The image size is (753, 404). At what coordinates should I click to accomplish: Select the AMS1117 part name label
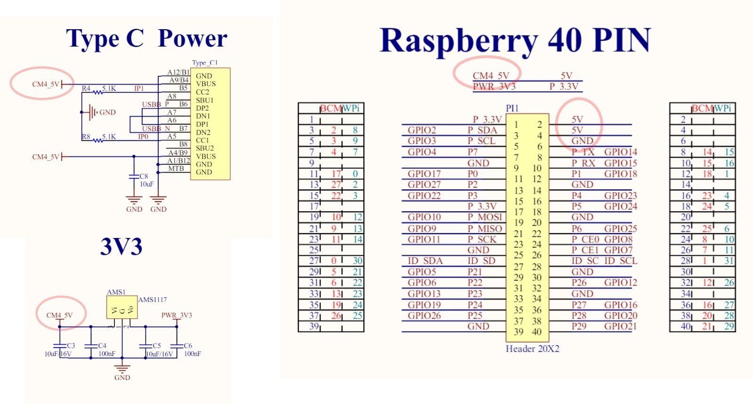click(x=152, y=300)
